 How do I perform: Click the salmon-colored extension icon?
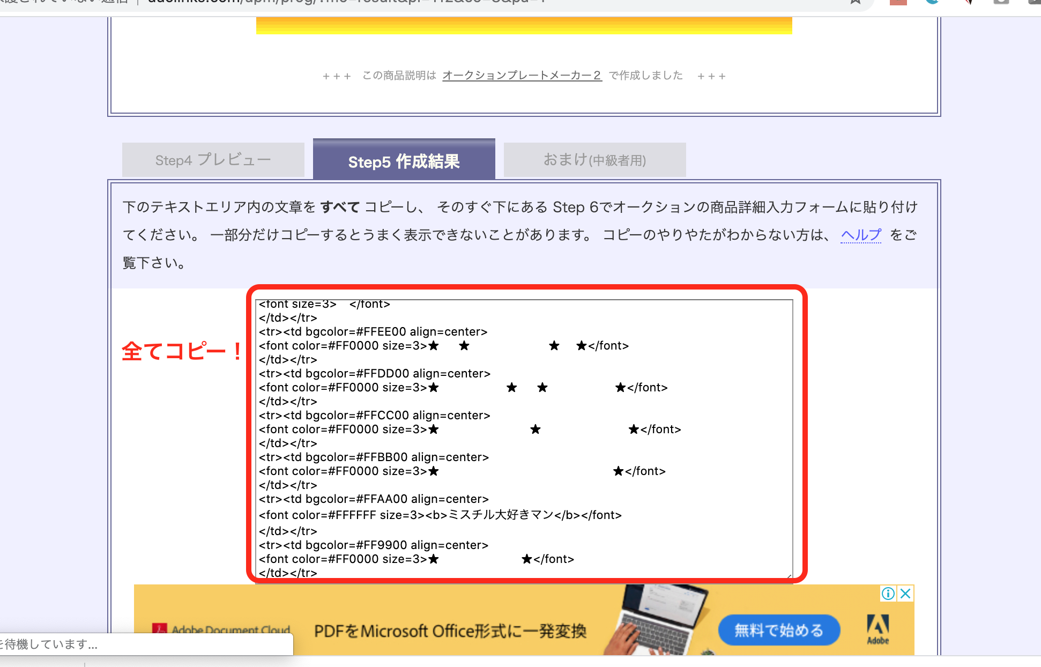(898, 2)
